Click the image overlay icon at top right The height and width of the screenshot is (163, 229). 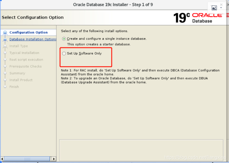pos(214,8)
